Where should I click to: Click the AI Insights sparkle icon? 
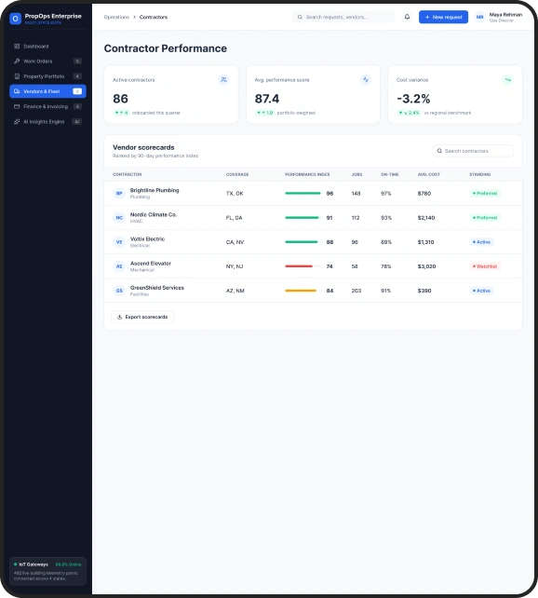point(17,122)
